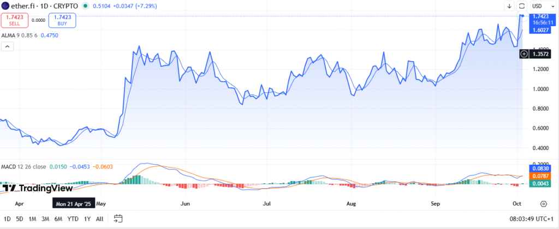Click the orange 0.0787 signal value label

(540, 175)
